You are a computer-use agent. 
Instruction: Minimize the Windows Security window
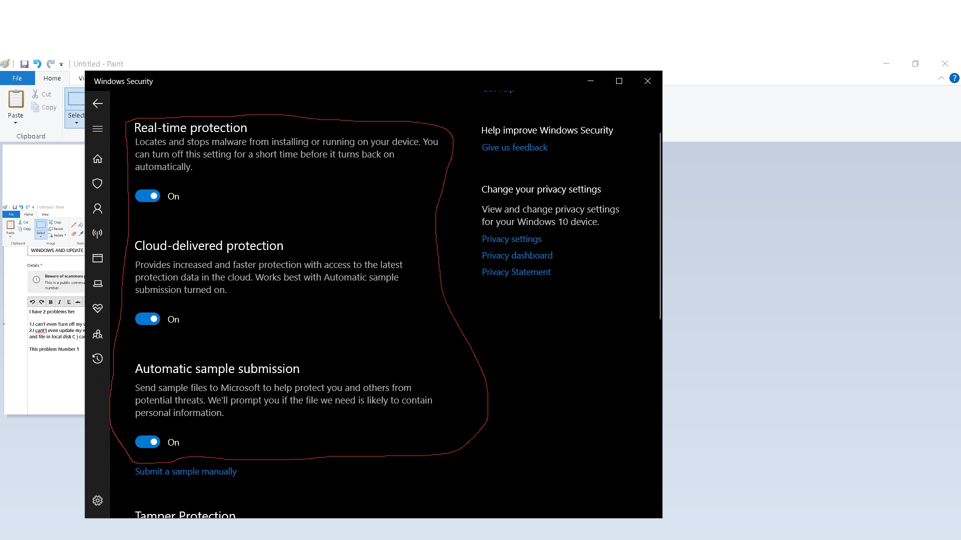tap(591, 81)
